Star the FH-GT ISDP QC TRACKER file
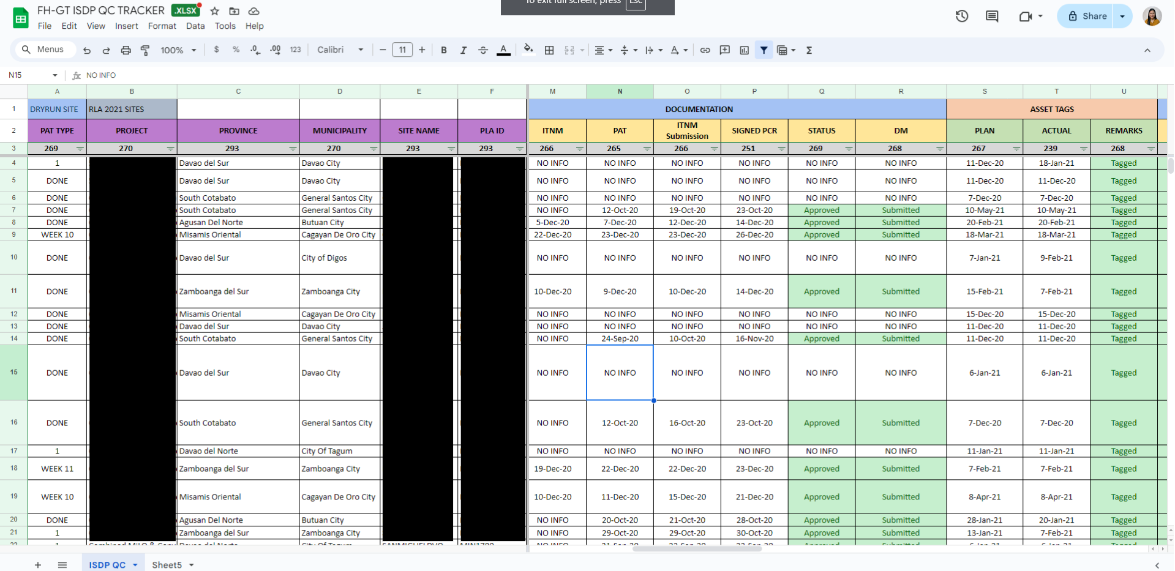This screenshot has width=1175, height=571. tap(215, 11)
